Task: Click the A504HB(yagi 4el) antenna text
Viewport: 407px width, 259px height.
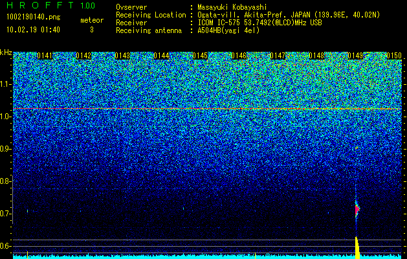Action: click(x=228, y=30)
